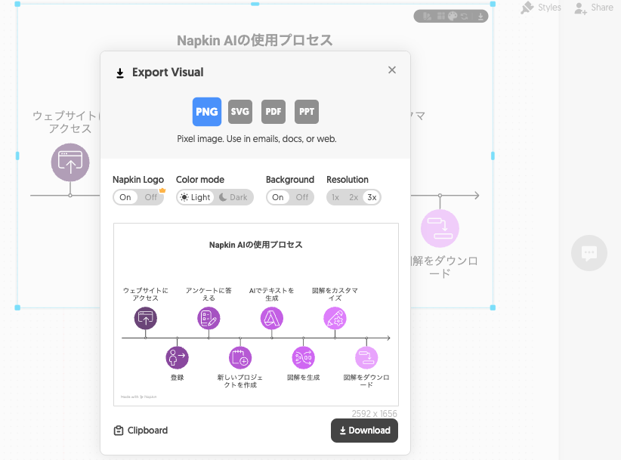
Task: Set Background to Off
Action: point(301,197)
